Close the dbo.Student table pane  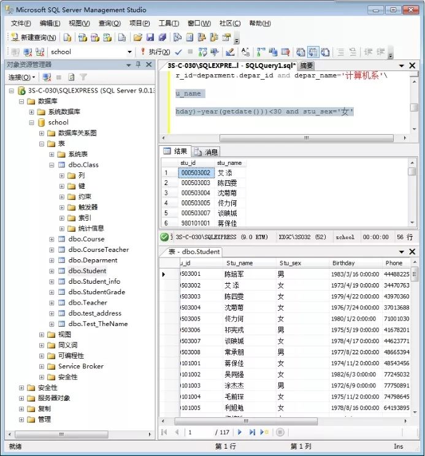point(412,252)
